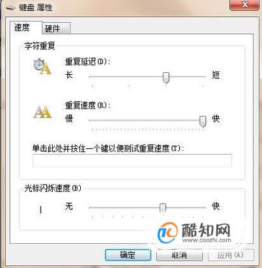Image resolution: width=262 pixels, height=268 pixels.
Task: Click the repeat rate AA icon
Action: [42, 112]
